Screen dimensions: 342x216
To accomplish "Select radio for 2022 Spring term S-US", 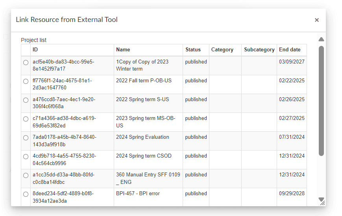I will 26,100.
